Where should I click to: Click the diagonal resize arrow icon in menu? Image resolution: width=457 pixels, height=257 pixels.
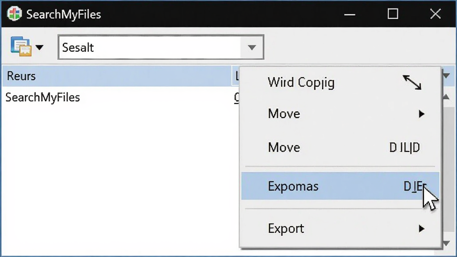coord(412,83)
